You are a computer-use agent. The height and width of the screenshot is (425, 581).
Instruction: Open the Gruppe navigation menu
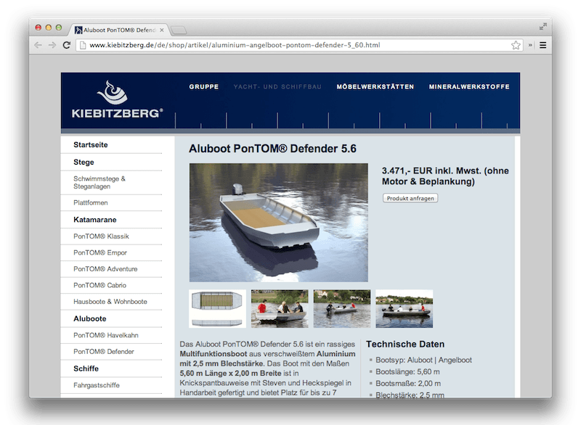click(204, 87)
